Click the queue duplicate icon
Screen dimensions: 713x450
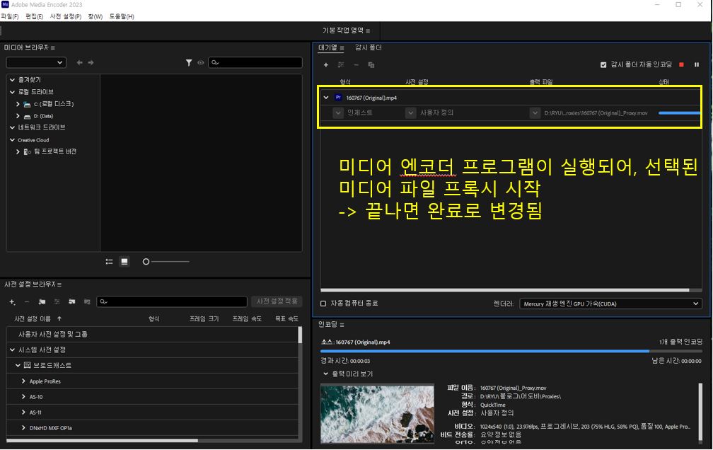click(371, 65)
